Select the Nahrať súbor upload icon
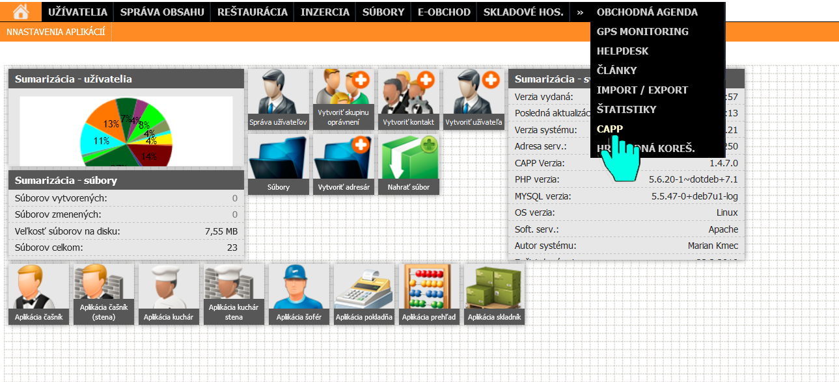The image size is (839, 382). [408, 164]
